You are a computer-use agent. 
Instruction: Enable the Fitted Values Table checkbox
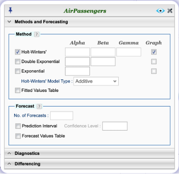coord(18,91)
